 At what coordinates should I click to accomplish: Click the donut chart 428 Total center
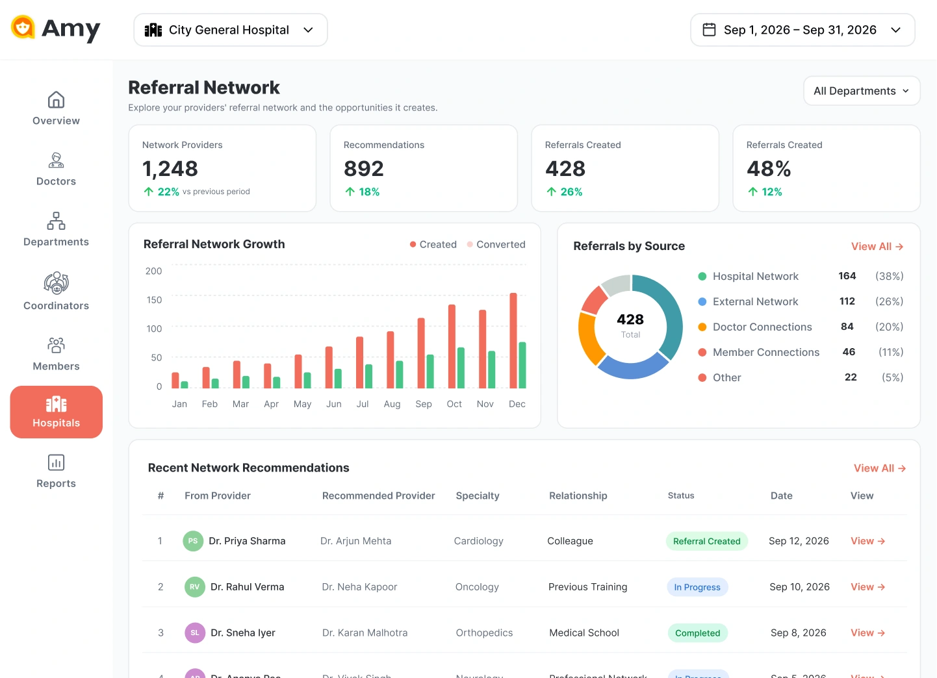coord(630,326)
